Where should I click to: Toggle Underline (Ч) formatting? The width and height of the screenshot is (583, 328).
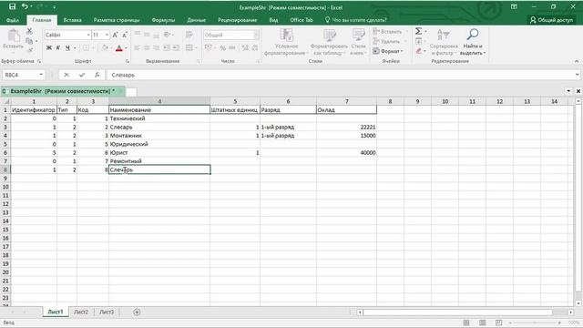[x=67, y=47]
